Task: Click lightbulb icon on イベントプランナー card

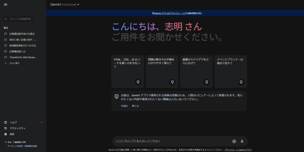Action: pyautogui.click(x=241, y=82)
